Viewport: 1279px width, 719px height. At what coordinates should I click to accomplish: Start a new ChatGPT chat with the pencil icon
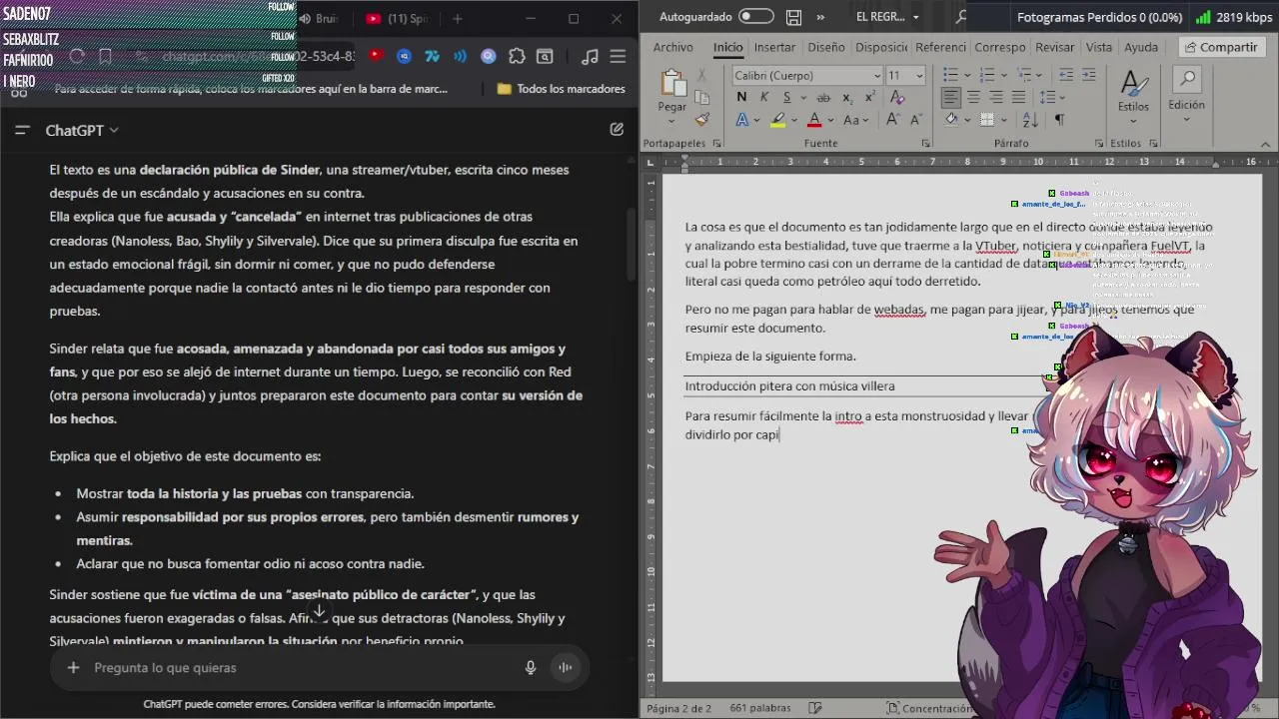click(x=617, y=130)
